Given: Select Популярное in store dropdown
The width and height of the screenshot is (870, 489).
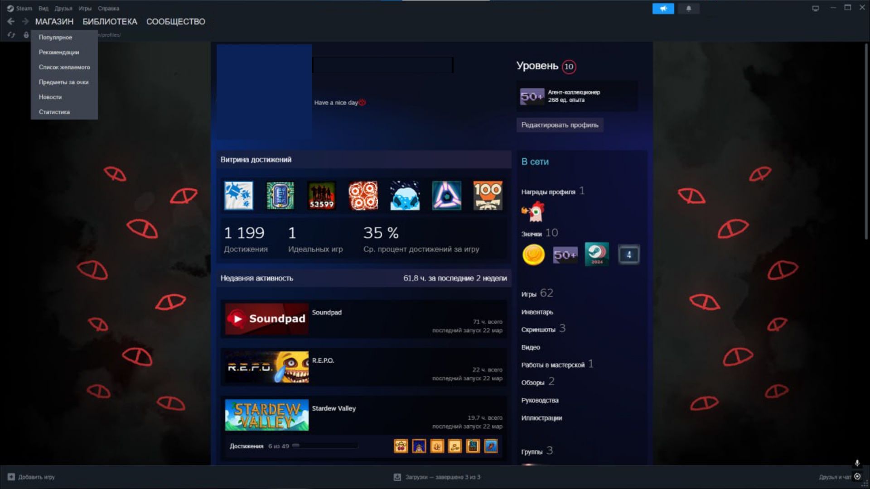Looking at the screenshot, I should tap(64, 37).
